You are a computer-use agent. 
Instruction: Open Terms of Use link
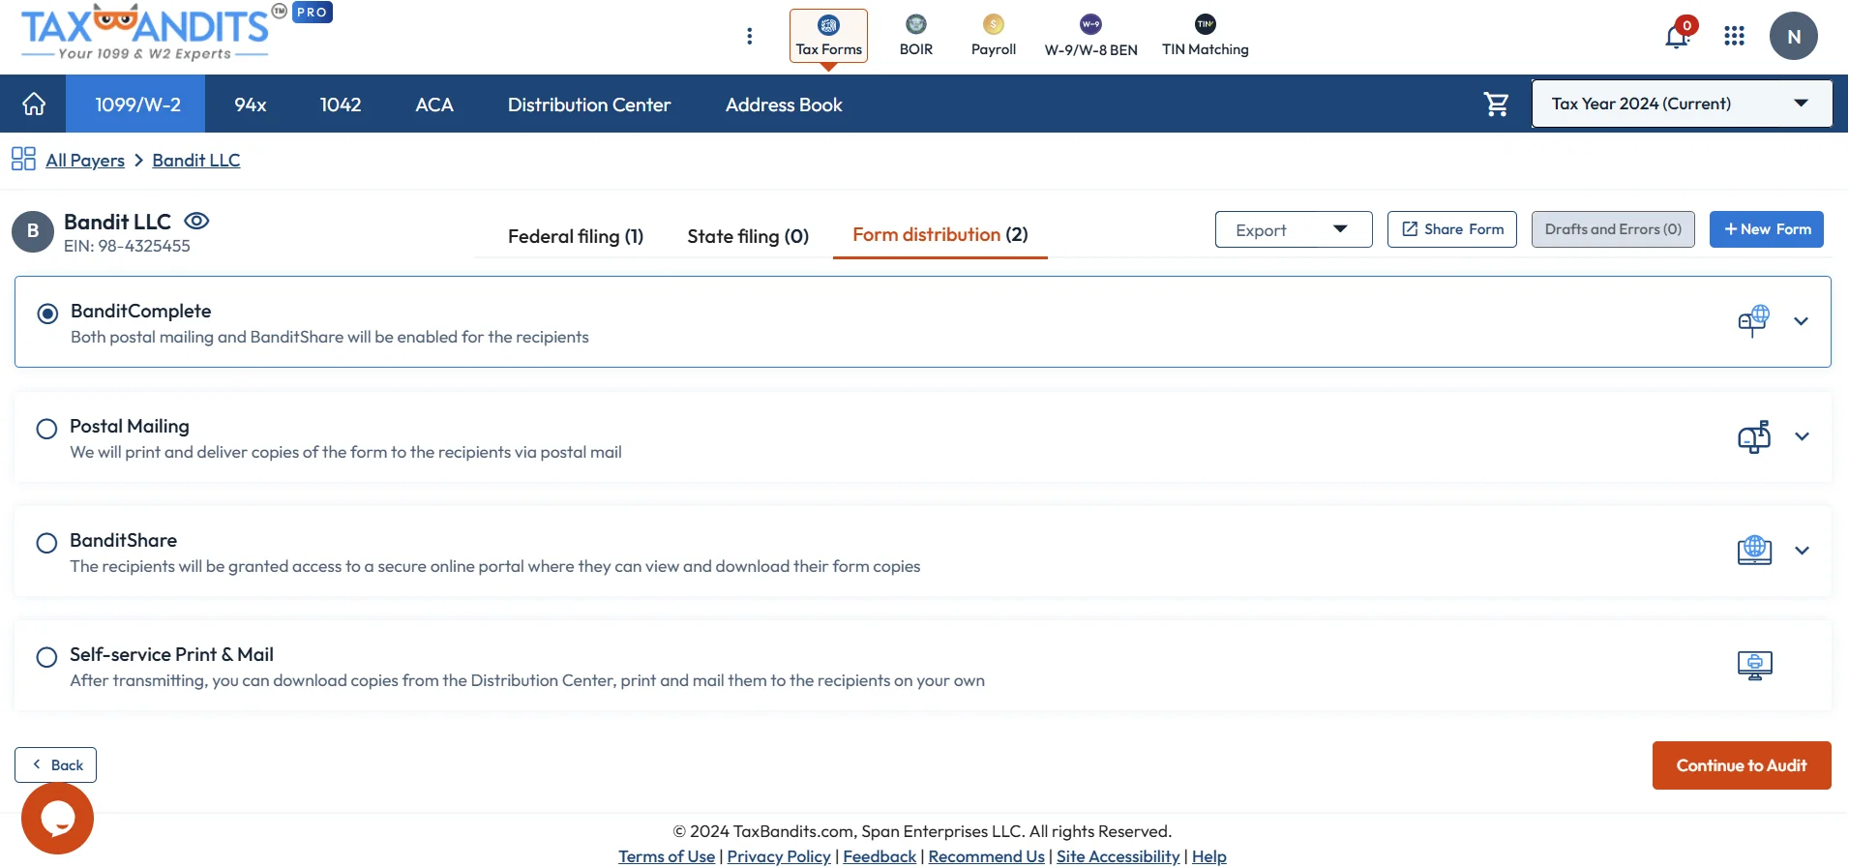[x=667, y=856]
